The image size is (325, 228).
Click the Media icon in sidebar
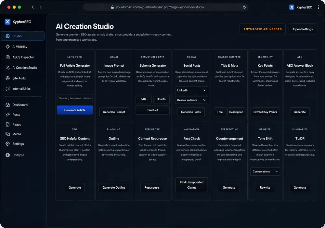tap(8, 134)
